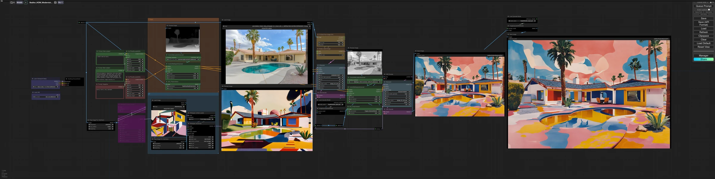Collapse the Preview Image node showing the depth map
Image resolution: width=715 pixels, height=179 pixels.
pos(167,26)
